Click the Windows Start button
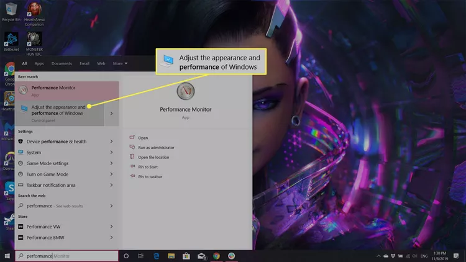466x262 pixels. [x=7, y=256]
